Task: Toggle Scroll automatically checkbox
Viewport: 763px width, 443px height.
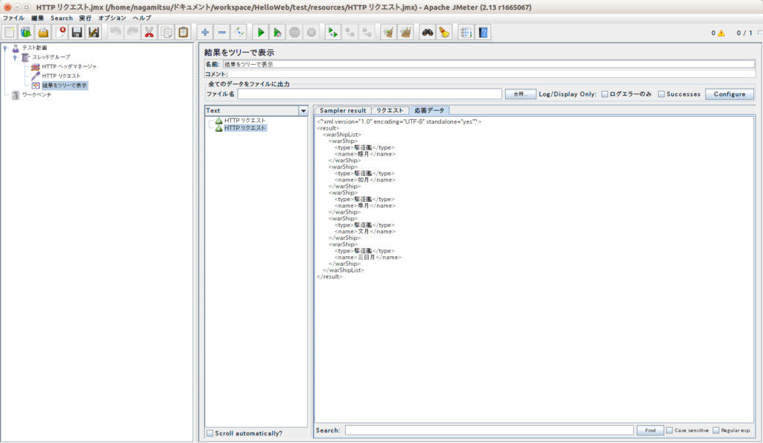Action: [209, 433]
